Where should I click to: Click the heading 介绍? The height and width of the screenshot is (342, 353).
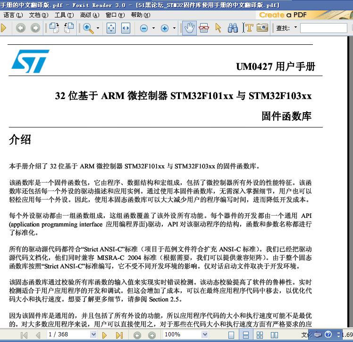[x=20, y=140]
